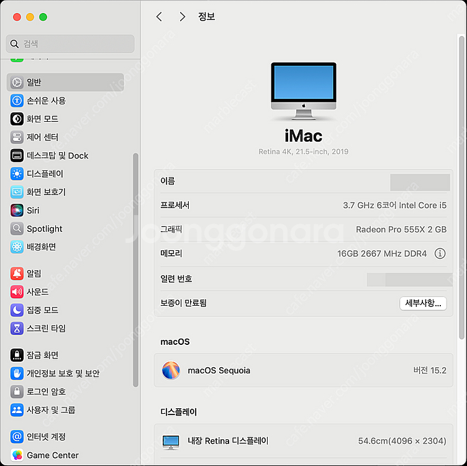Open 알림 notifications icon
The height and width of the screenshot is (466, 467).
tap(17, 273)
